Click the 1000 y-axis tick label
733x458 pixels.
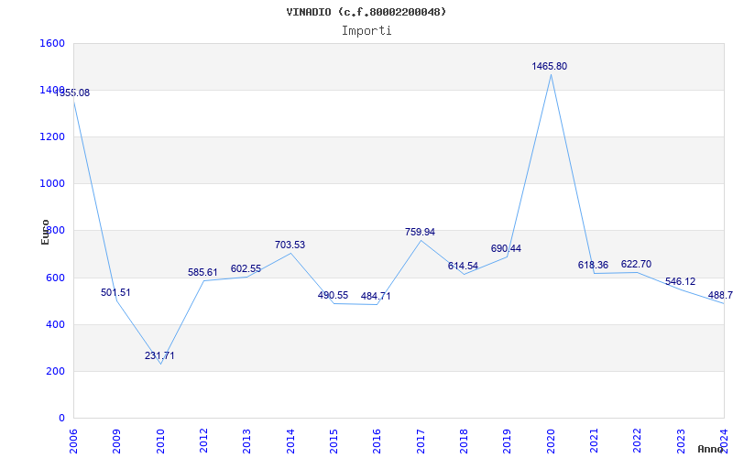click(x=52, y=184)
